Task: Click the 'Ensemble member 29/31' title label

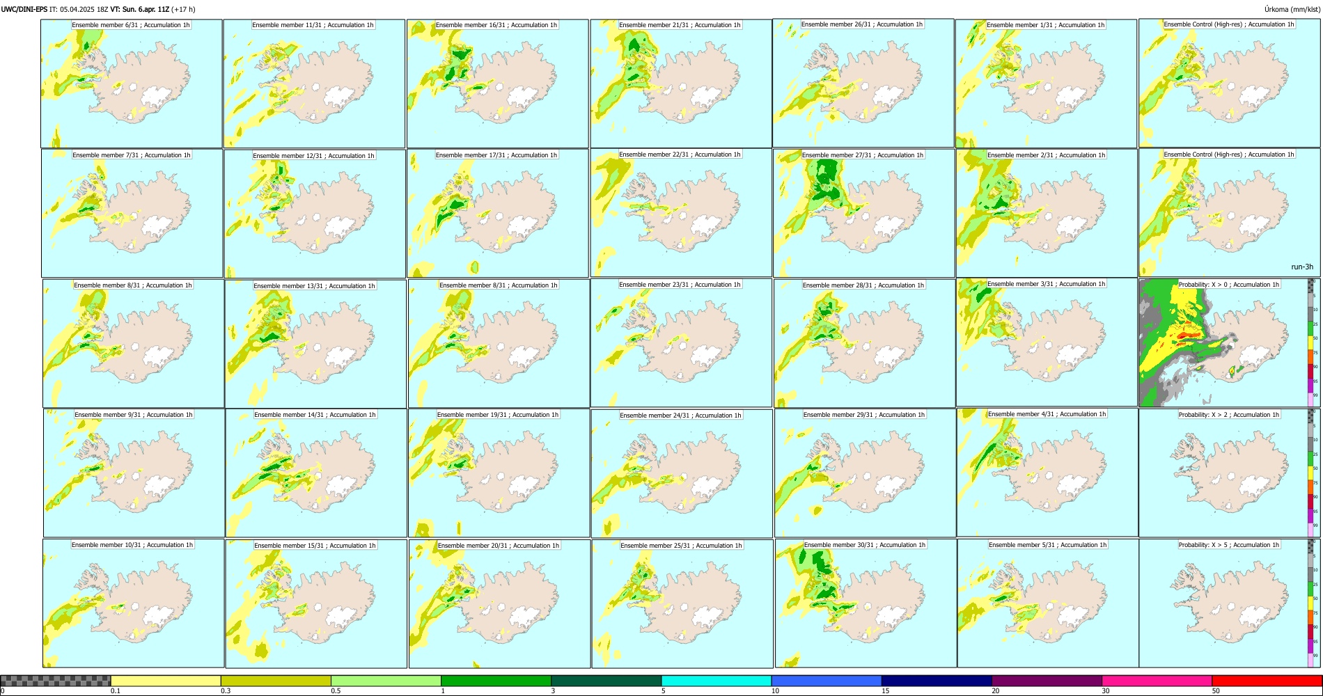Action: pyautogui.click(x=864, y=415)
